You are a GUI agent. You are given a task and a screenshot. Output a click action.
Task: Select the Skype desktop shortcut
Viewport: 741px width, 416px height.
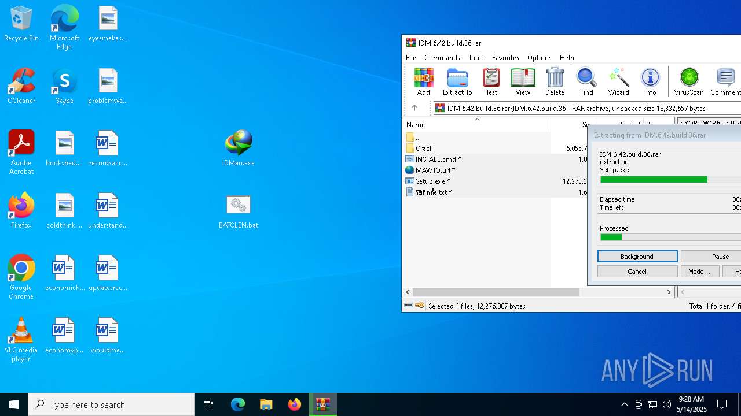[x=64, y=86]
